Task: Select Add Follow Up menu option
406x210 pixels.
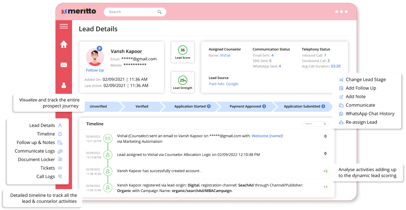Action: point(361,88)
